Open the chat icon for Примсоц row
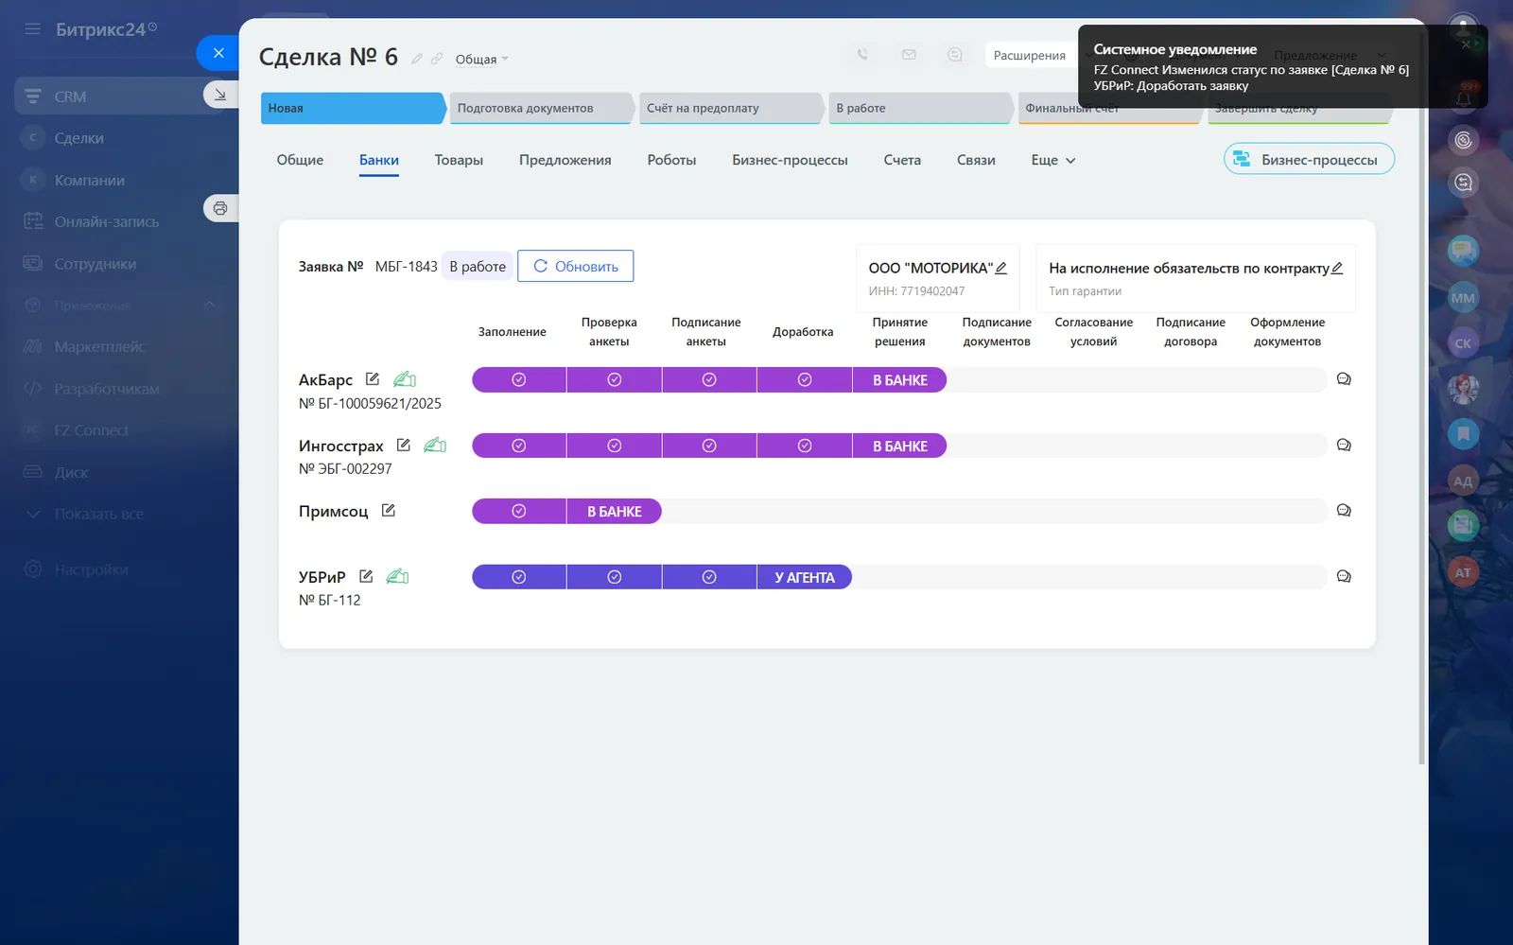 (1344, 511)
